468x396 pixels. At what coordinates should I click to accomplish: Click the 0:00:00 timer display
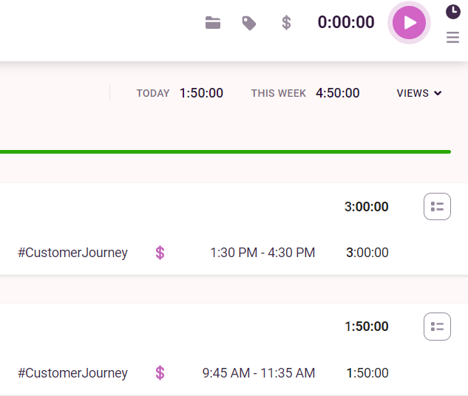coord(346,22)
